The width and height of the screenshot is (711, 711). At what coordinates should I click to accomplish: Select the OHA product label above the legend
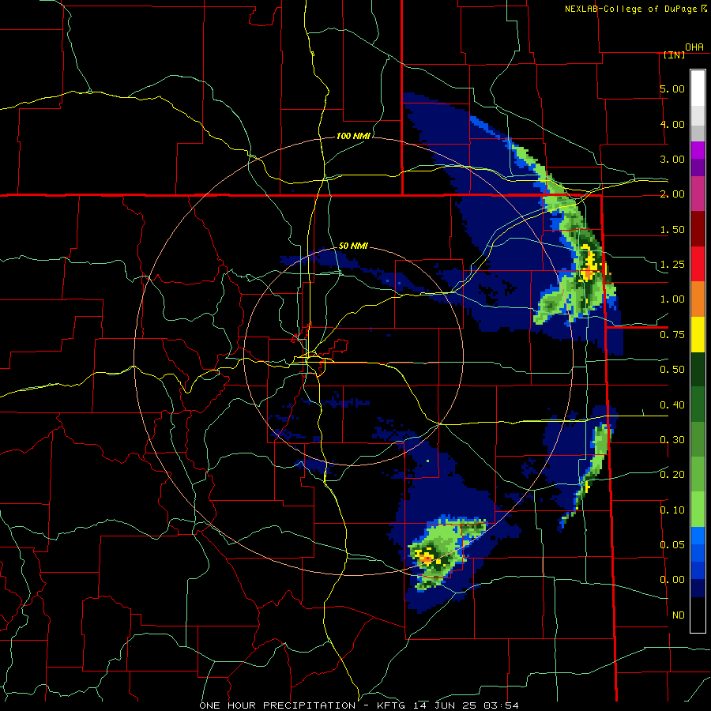pos(694,47)
